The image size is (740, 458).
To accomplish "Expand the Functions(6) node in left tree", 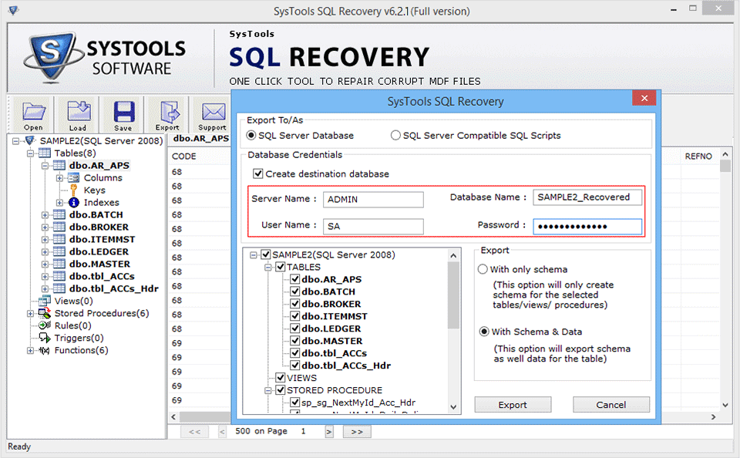I will tap(30, 350).
